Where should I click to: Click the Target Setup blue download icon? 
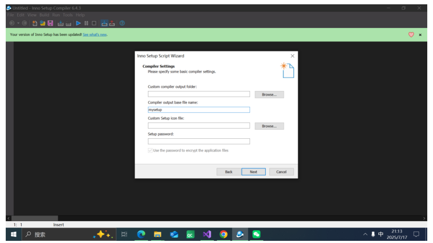(104, 23)
